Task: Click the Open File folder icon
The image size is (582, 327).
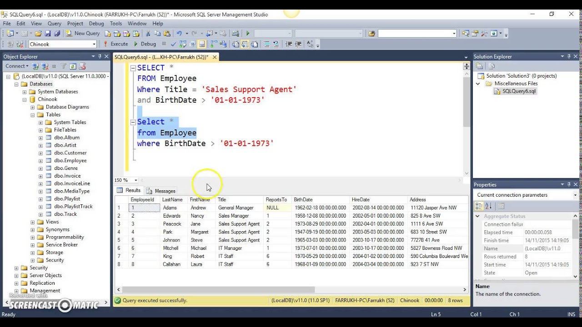Action: point(38,33)
